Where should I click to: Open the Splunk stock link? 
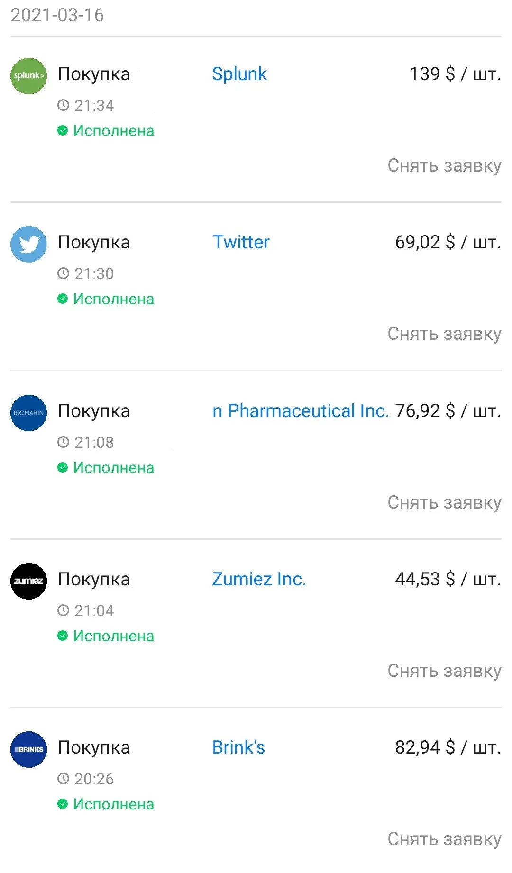(239, 74)
